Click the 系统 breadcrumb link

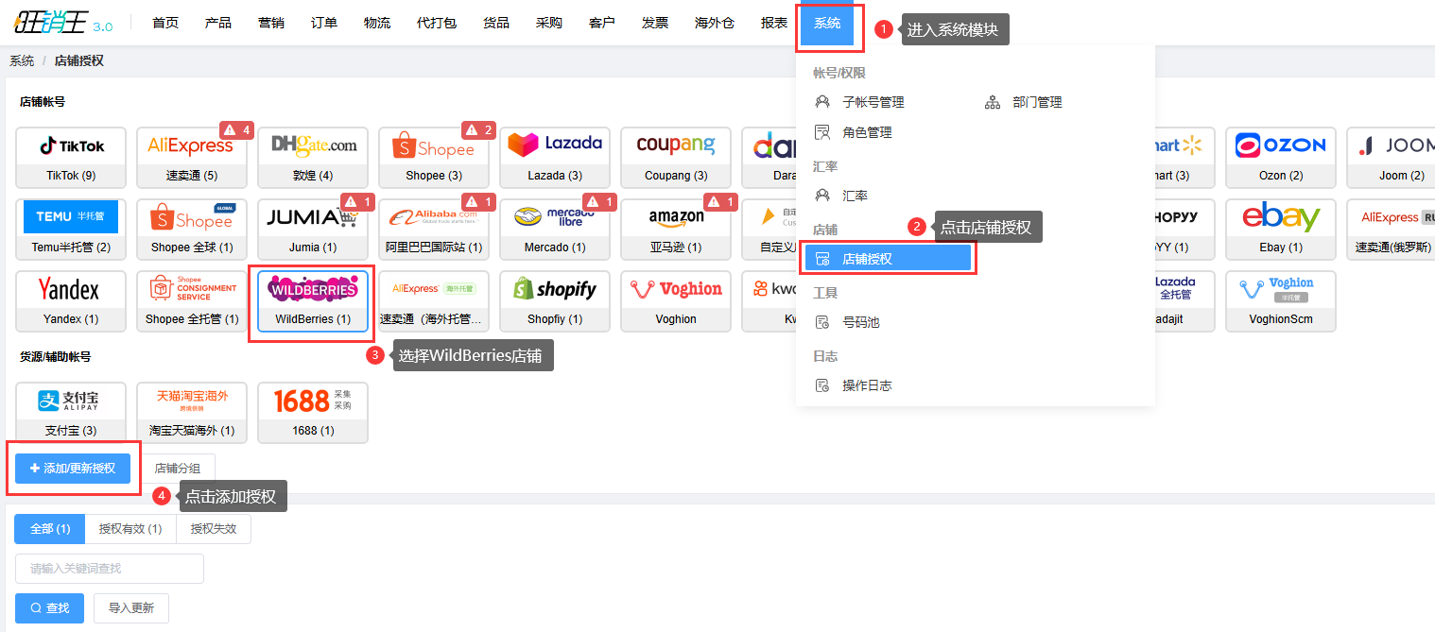point(22,60)
